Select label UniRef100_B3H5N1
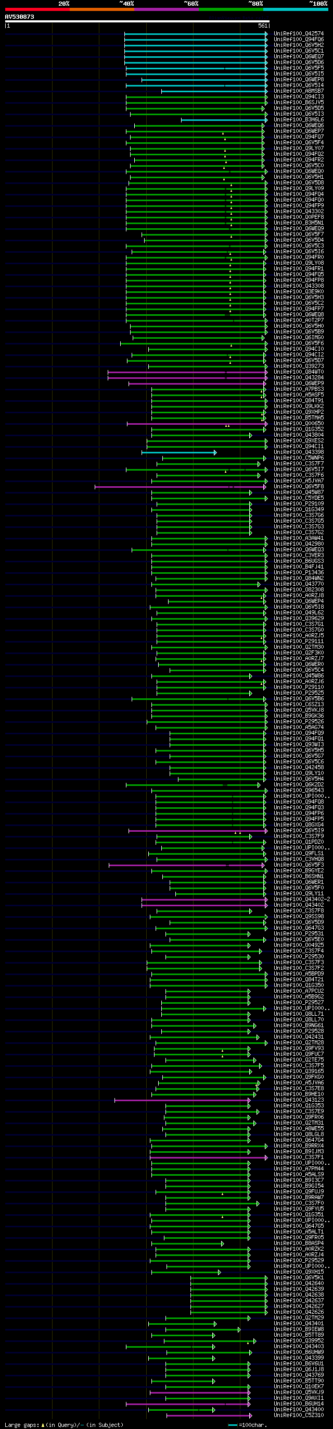This screenshot has height=1429, width=333. click(x=299, y=223)
